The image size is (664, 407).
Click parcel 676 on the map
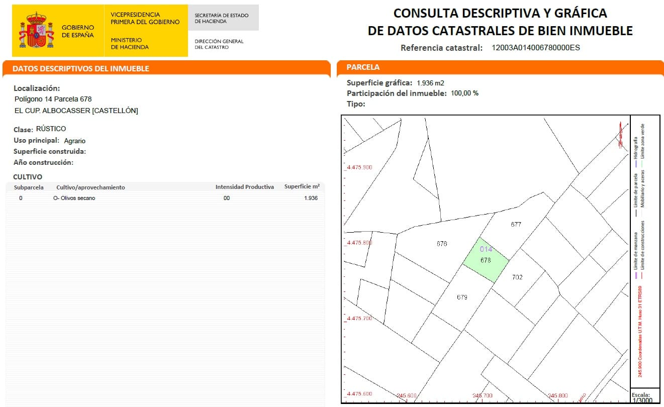tap(442, 245)
